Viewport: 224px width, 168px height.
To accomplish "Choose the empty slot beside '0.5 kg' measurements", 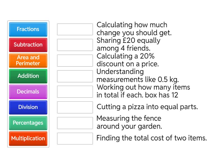I will tap(75, 76).
